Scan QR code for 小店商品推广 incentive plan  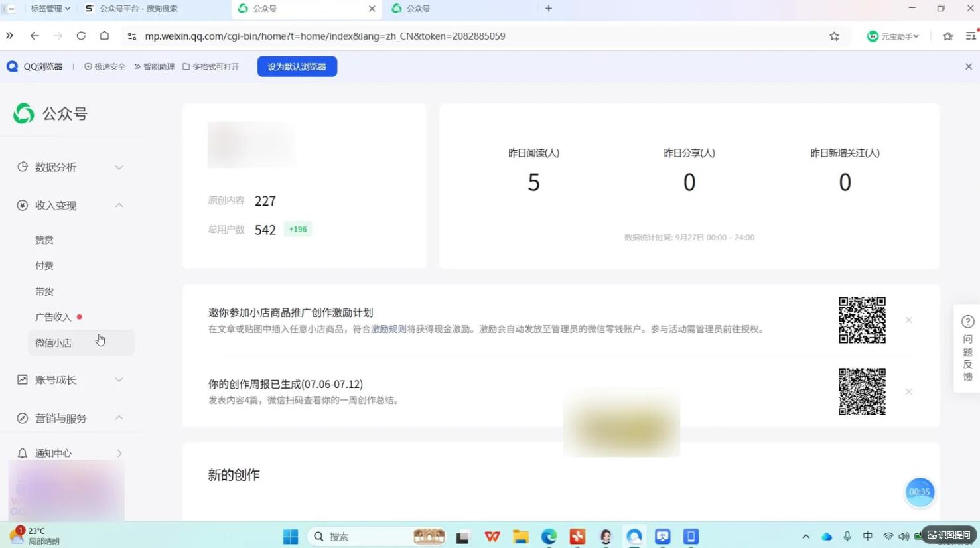coord(862,320)
